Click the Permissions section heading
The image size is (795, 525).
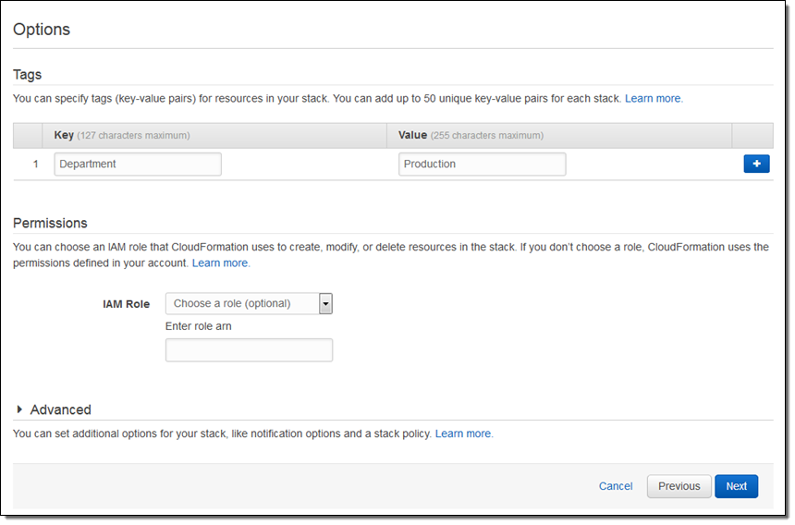pos(50,223)
